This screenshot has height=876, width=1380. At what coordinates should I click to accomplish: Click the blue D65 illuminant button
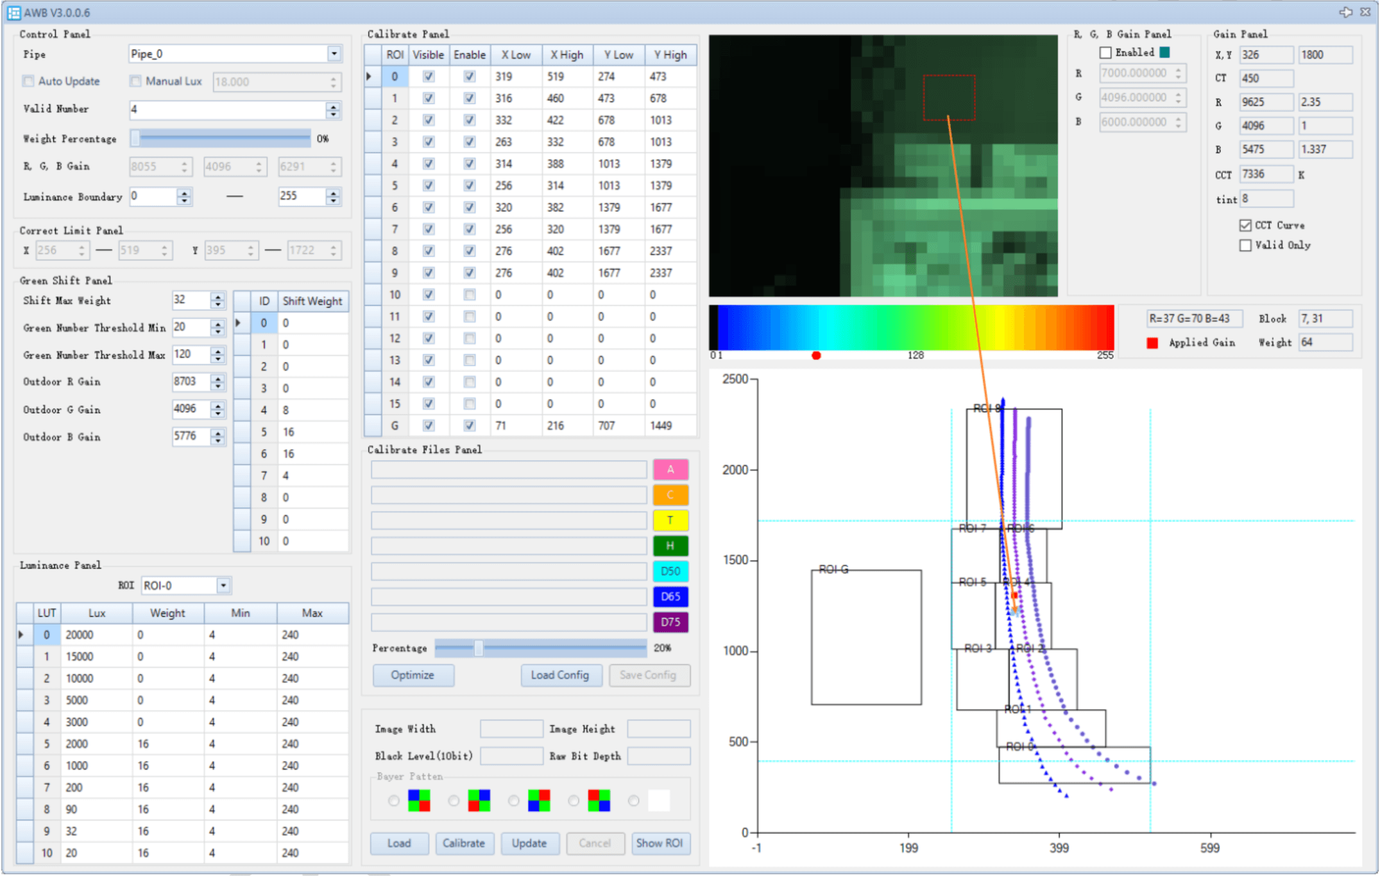coord(670,596)
